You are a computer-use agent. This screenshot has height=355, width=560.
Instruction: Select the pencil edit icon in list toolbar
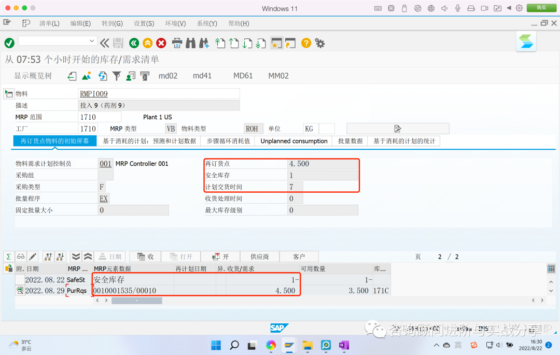[x=32, y=256]
